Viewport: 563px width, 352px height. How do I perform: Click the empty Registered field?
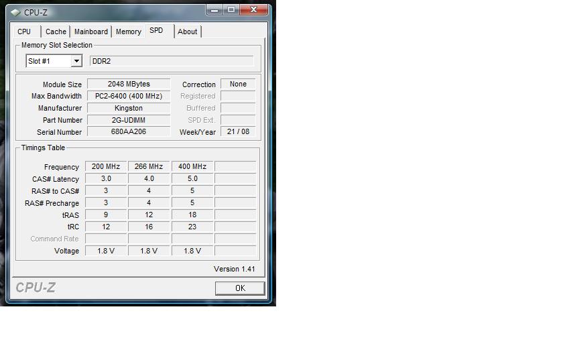[x=238, y=96]
